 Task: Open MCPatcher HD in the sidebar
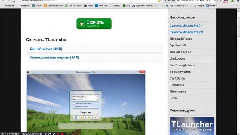180,52
